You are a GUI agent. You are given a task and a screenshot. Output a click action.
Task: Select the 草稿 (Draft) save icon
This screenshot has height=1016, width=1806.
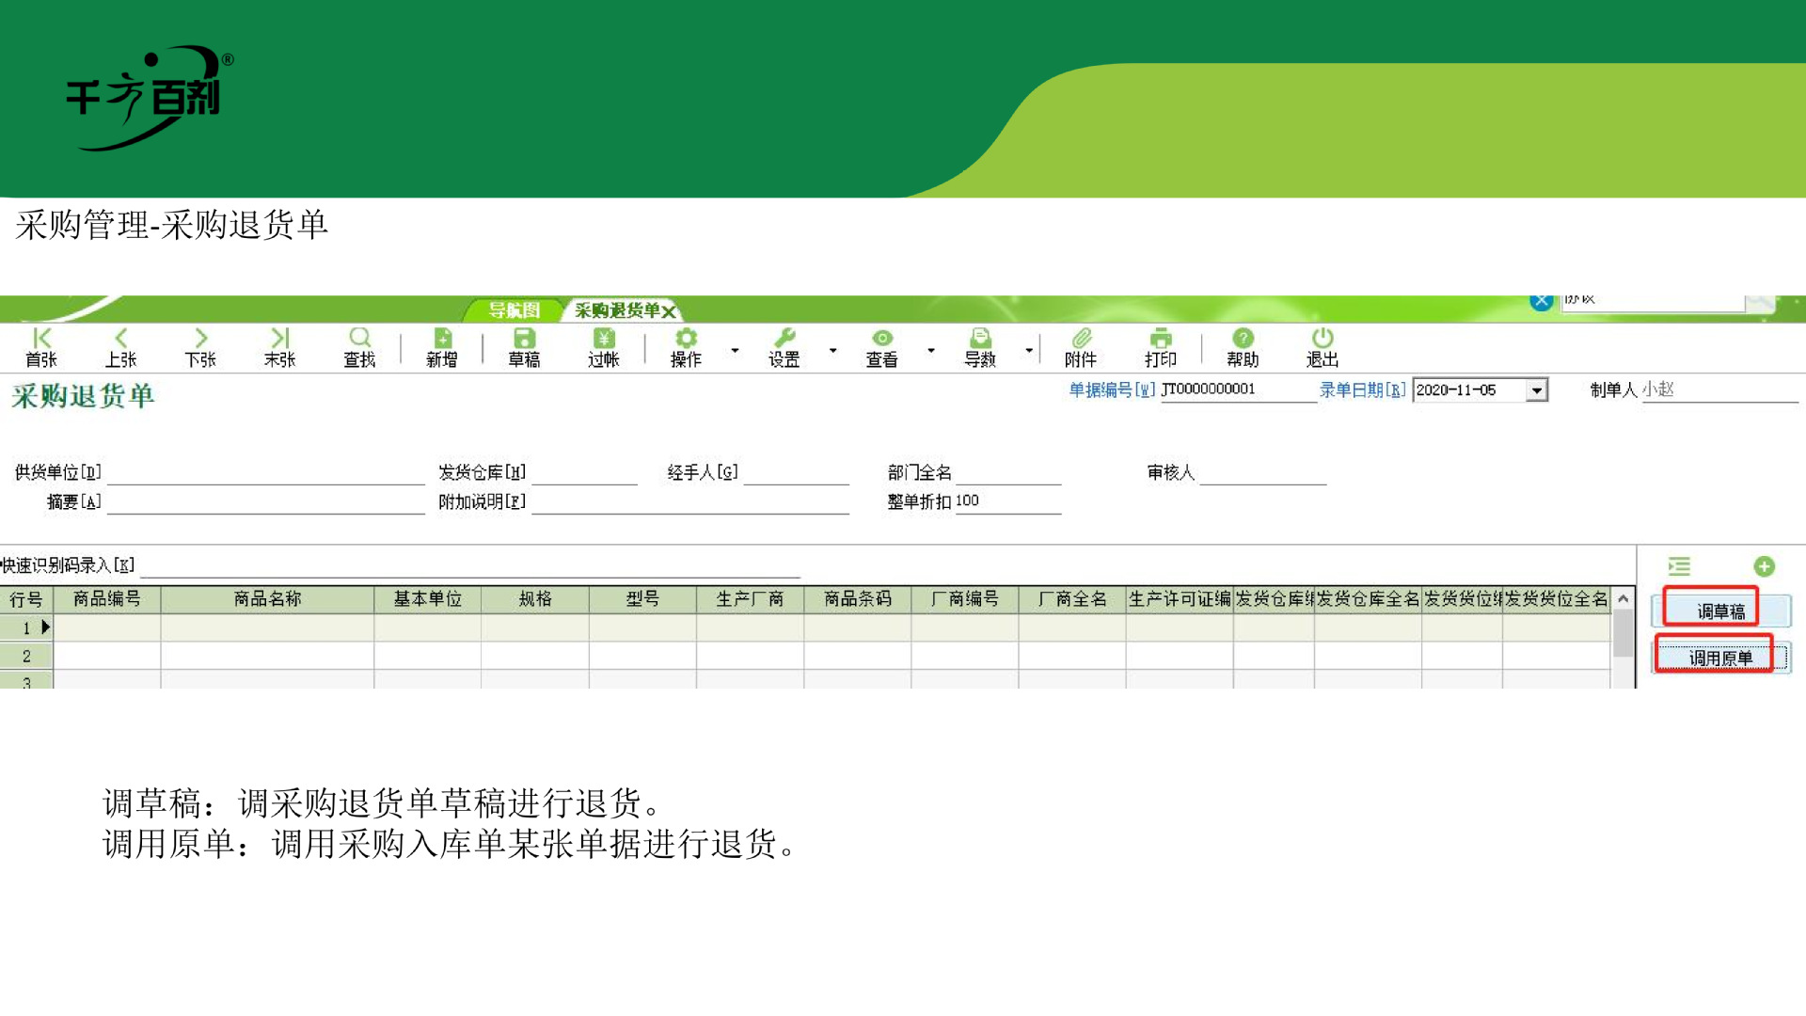coord(524,346)
